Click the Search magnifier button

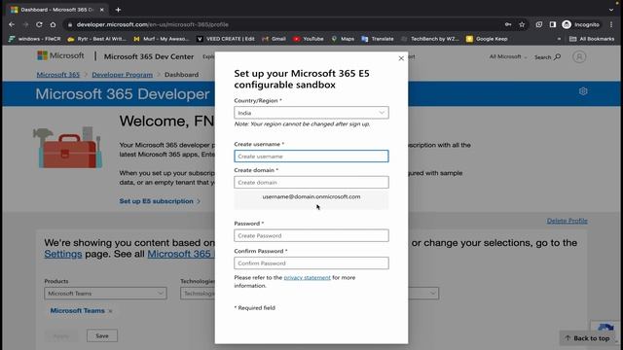(547, 57)
